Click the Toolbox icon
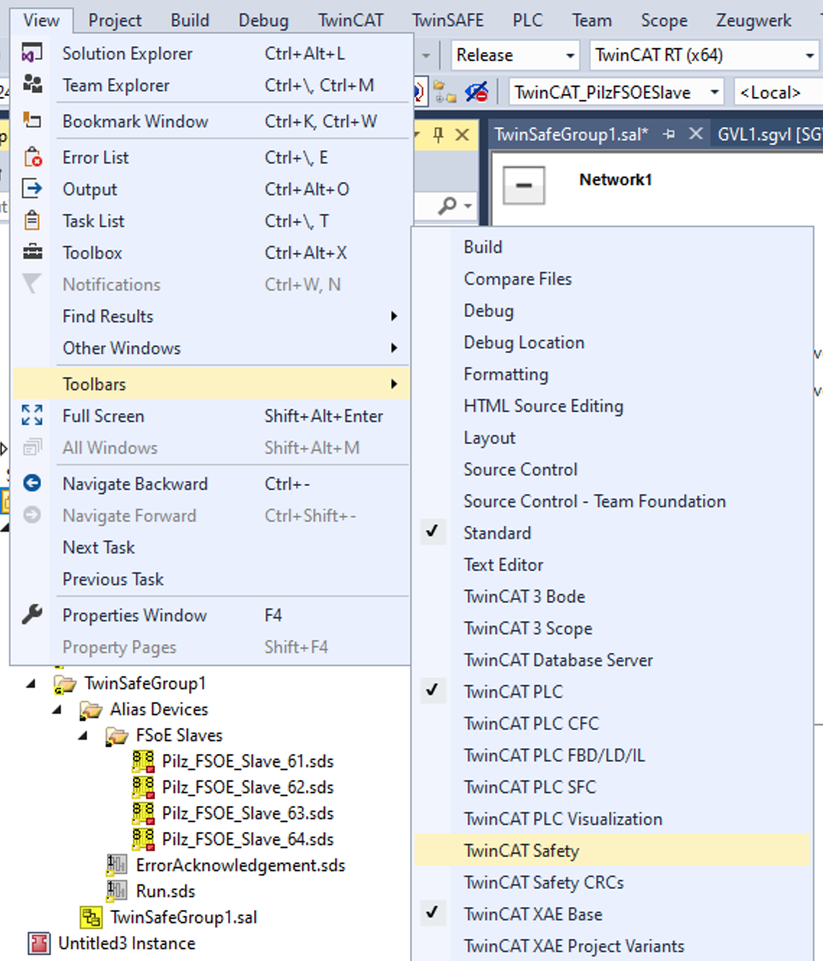Viewport: 823px width, 961px height. pyautogui.click(x=32, y=252)
